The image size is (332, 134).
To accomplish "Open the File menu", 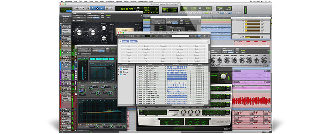I will pyautogui.click(x=76, y=1).
